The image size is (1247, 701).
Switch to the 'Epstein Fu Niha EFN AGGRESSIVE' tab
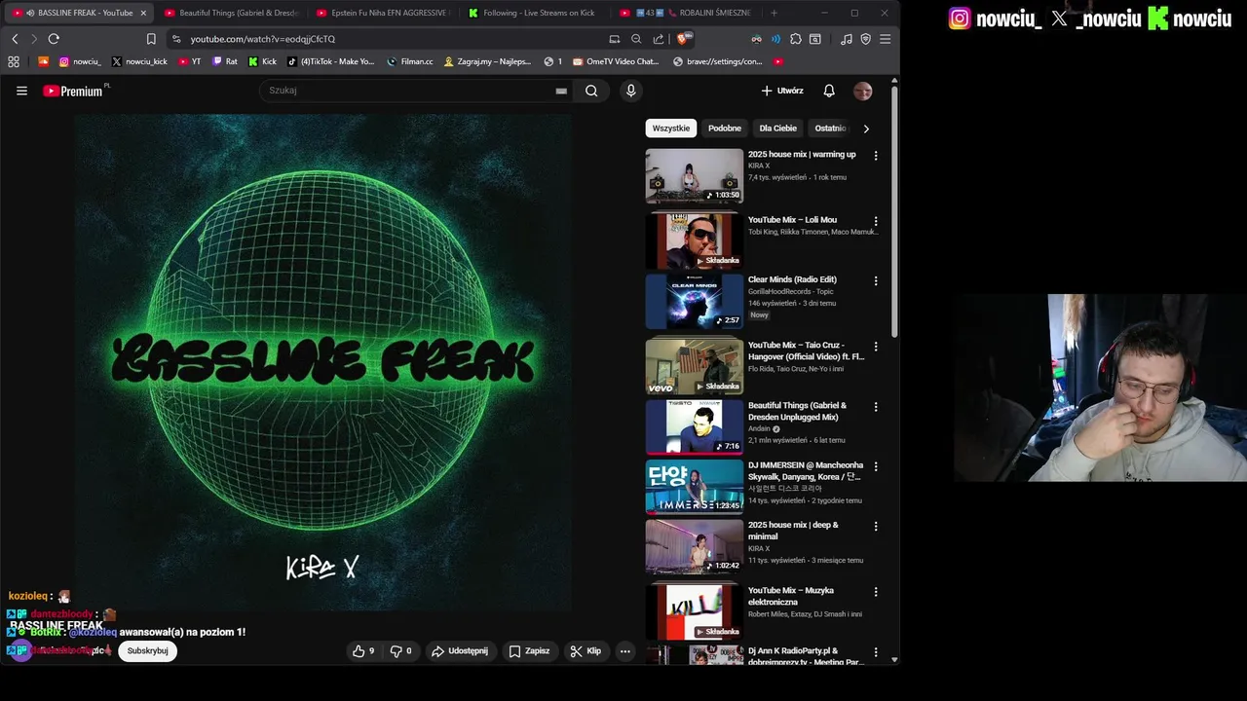pos(382,13)
